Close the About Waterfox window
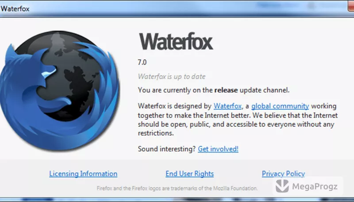The width and height of the screenshot is (354, 202). 350,6
